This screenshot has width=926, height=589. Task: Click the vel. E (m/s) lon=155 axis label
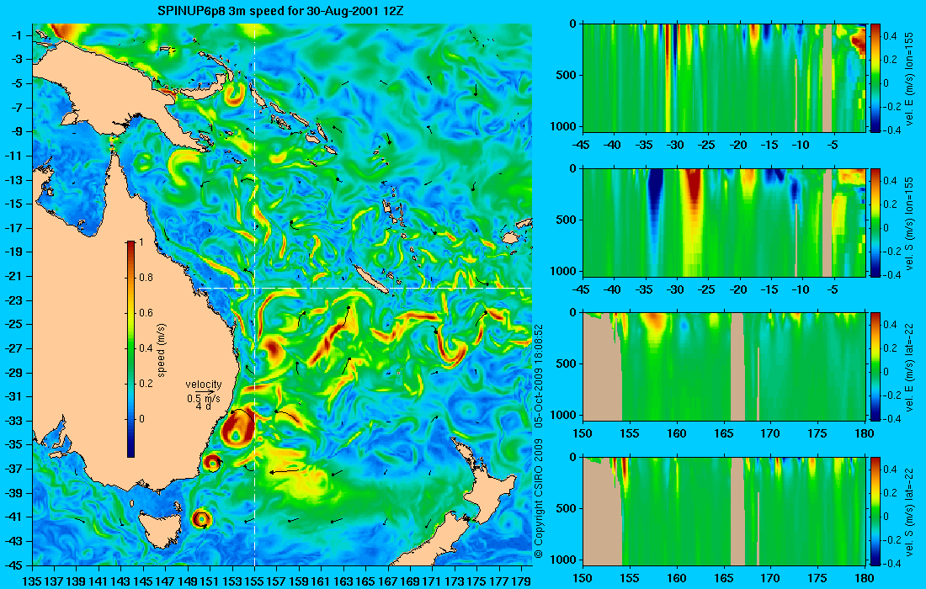pos(910,78)
